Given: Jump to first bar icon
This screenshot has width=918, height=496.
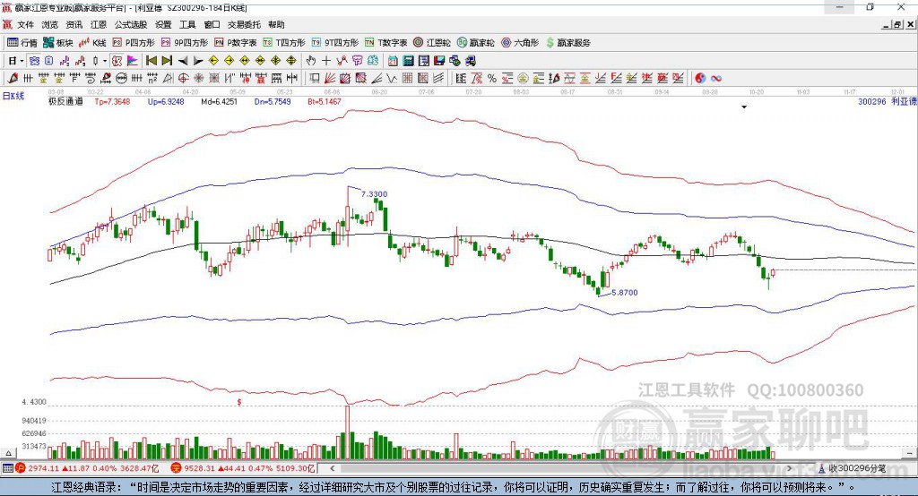Looking at the screenshot, I should (151, 61).
